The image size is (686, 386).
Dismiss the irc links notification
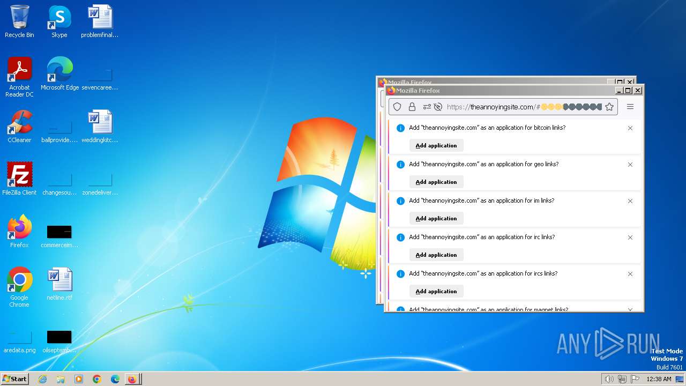[x=630, y=237]
